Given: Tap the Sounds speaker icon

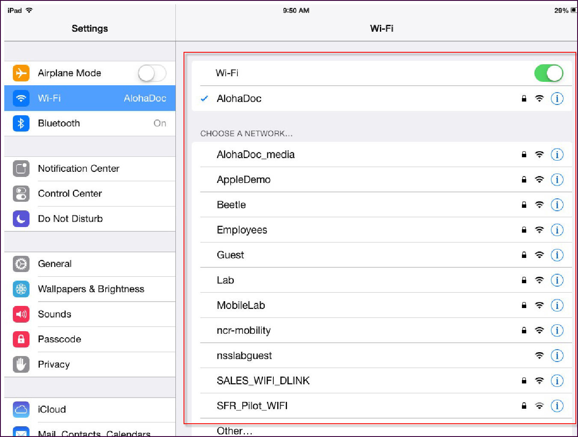Looking at the screenshot, I should coord(21,314).
